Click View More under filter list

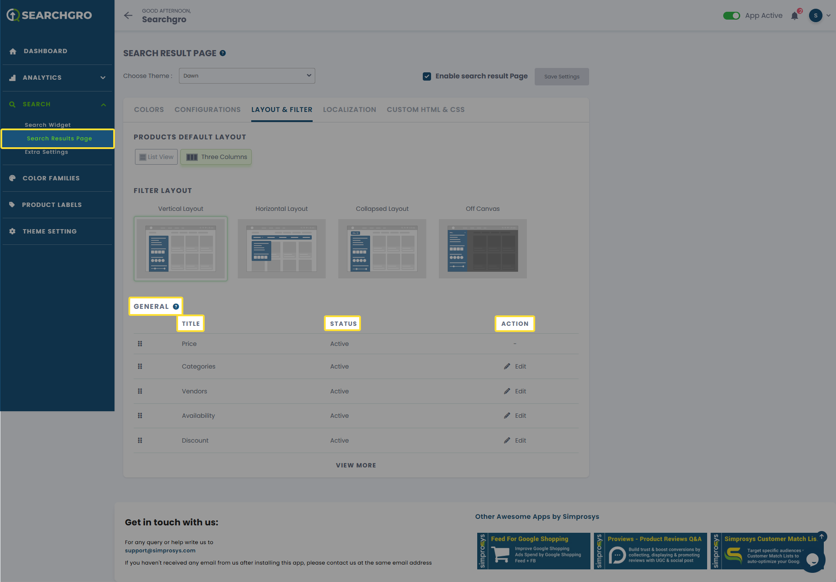(356, 465)
